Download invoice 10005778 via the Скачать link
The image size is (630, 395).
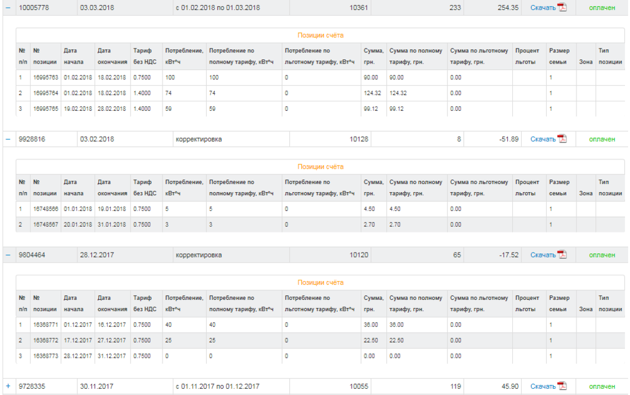[x=542, y=8]
